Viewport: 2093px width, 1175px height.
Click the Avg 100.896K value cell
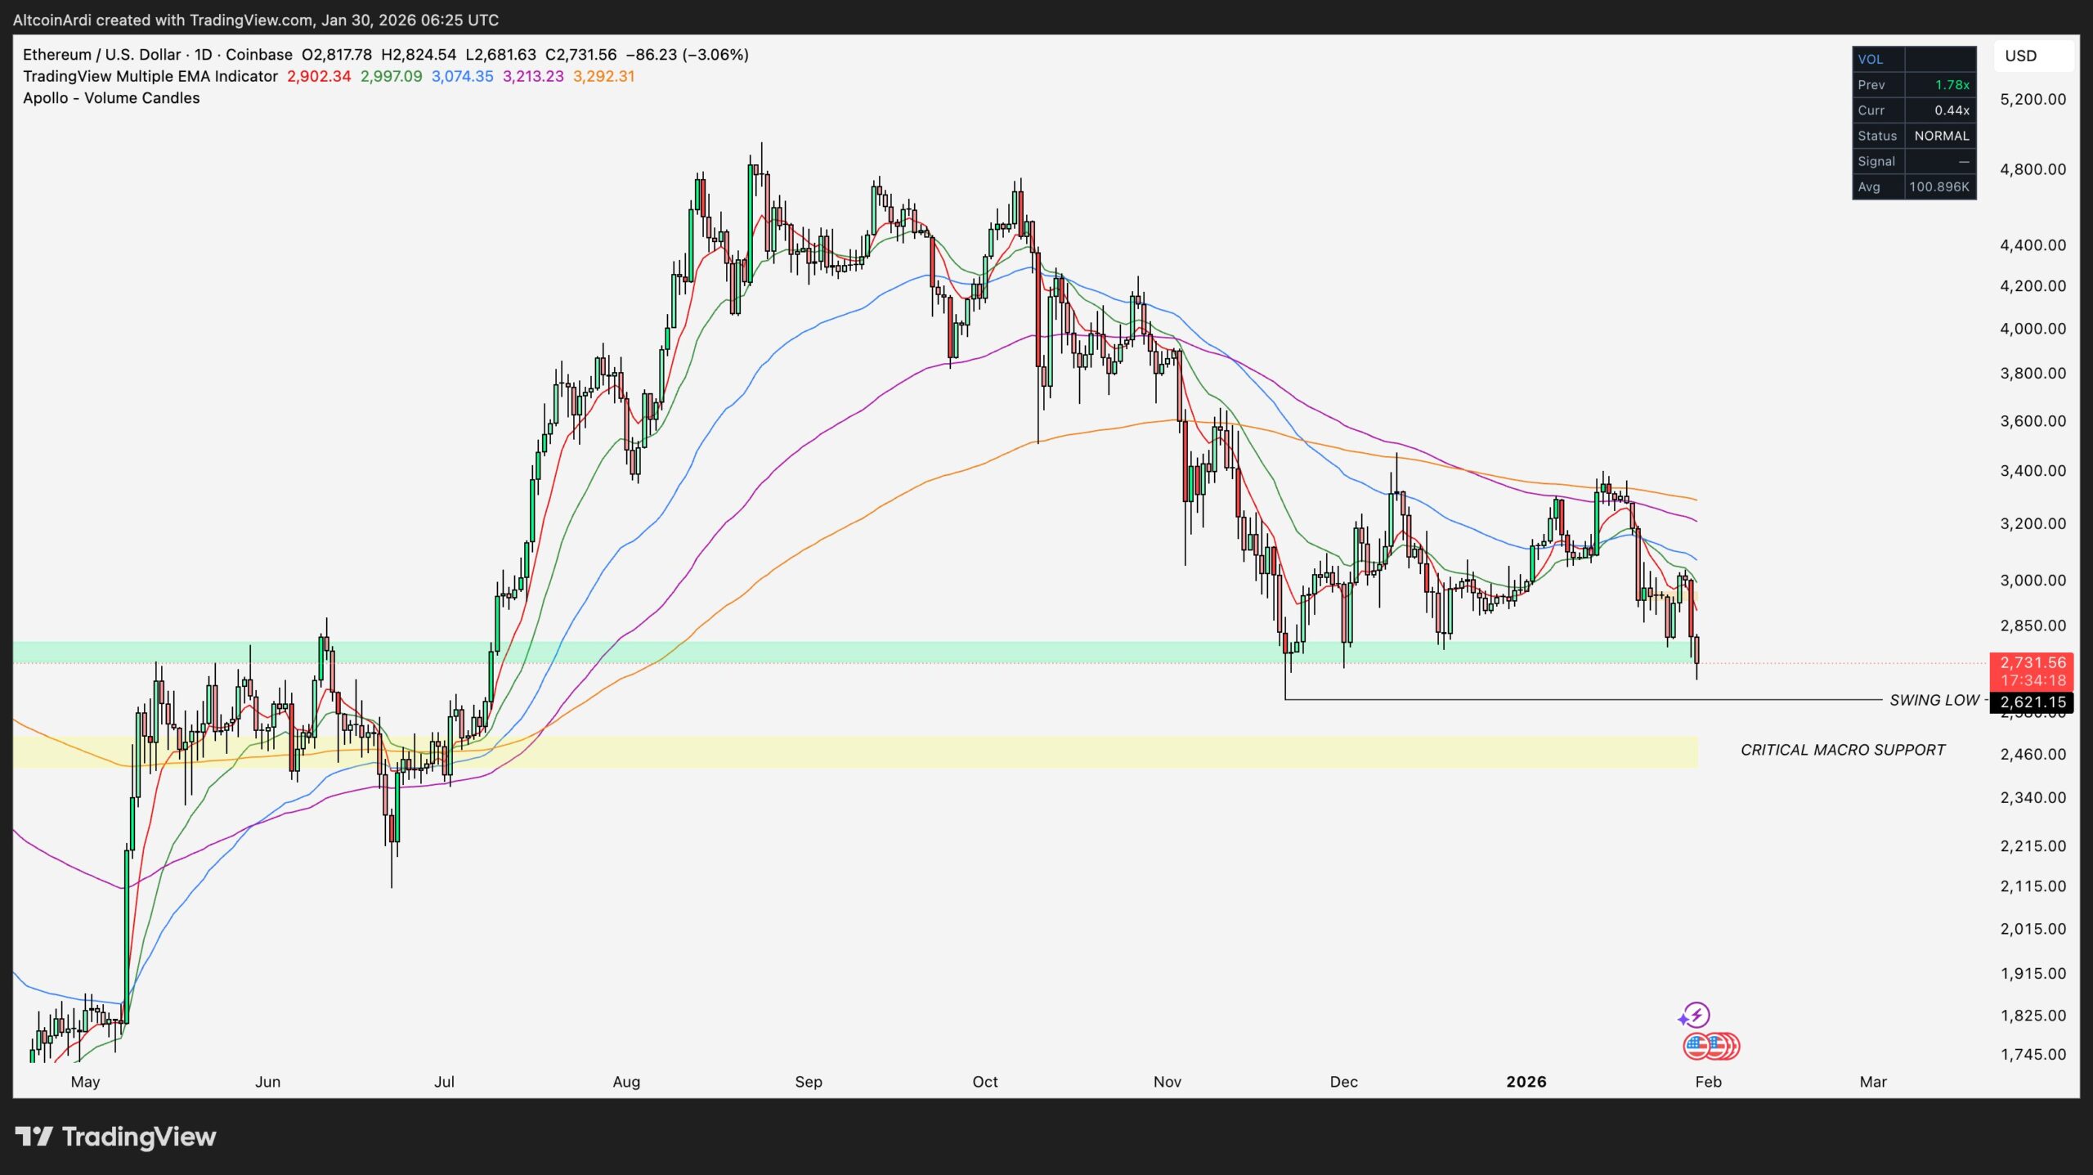click(x=1938, y=187)
